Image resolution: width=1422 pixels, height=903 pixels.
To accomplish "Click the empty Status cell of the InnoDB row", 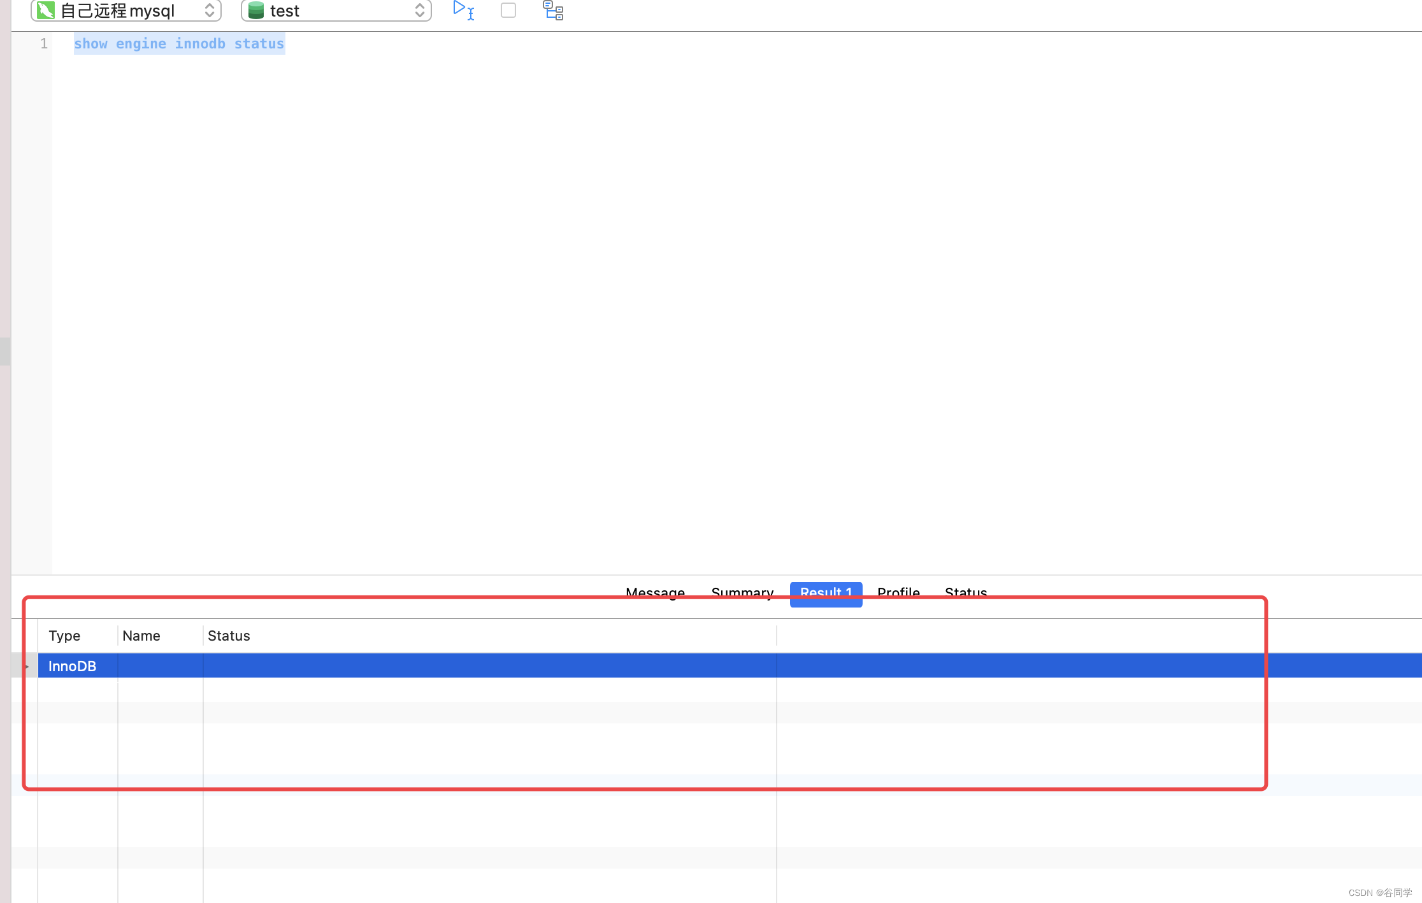I will [489, 666].
